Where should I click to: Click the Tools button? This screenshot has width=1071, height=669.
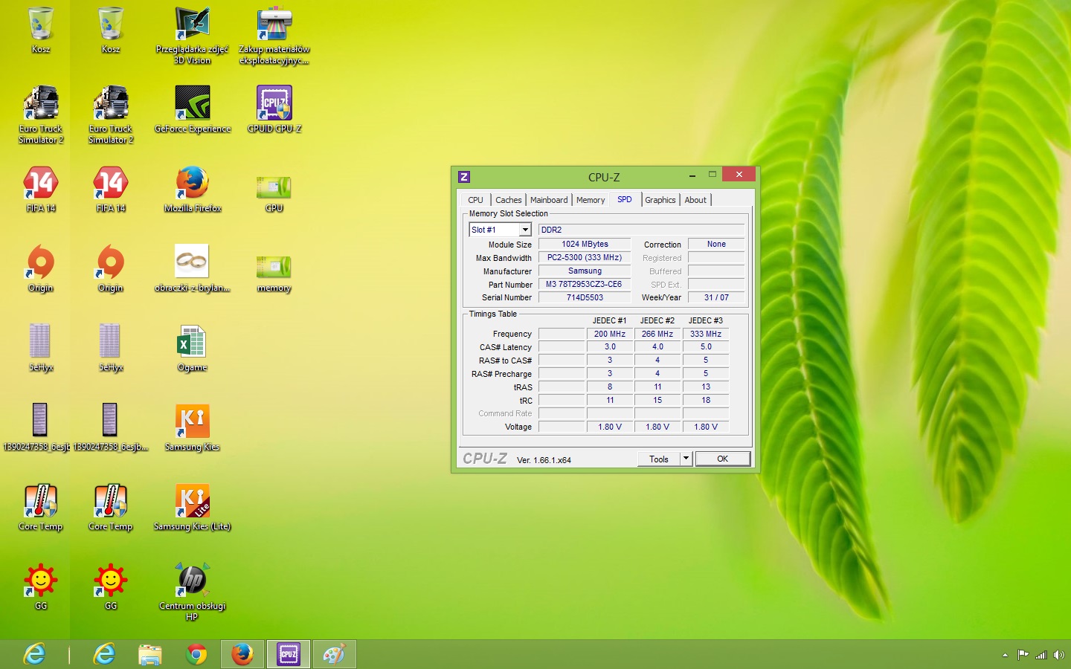(659, 459)
